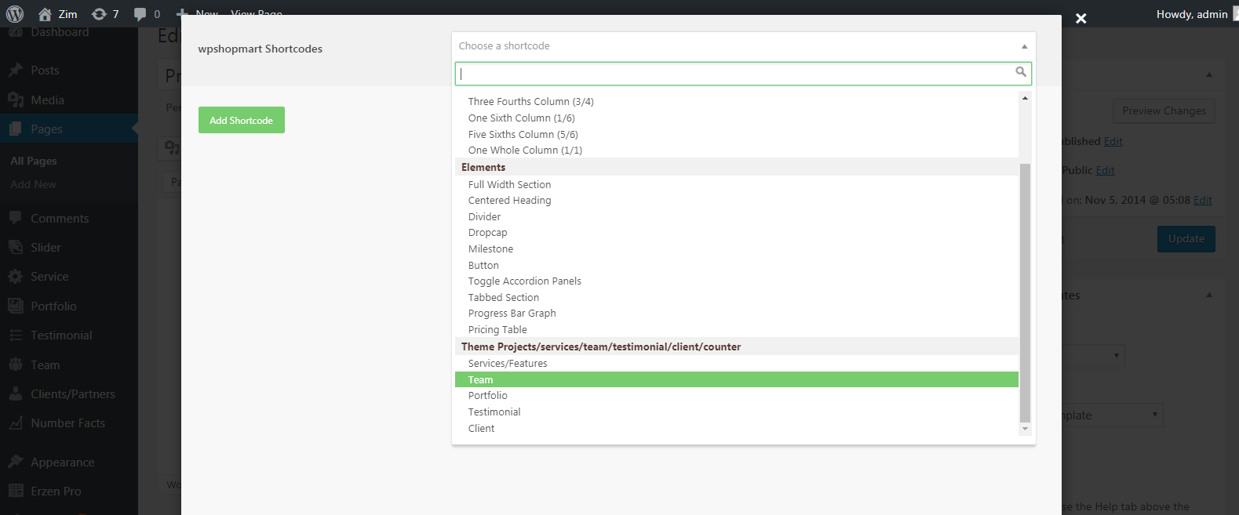The height and width of the screenshot is (515, 1239).
Task: Select Progress Bar Graph shortcode
Action: [737, 314]
